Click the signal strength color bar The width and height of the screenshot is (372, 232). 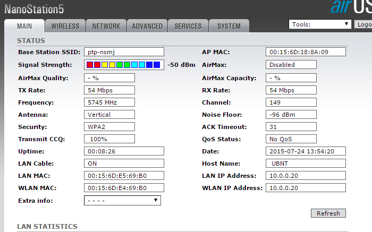point(124,65)
